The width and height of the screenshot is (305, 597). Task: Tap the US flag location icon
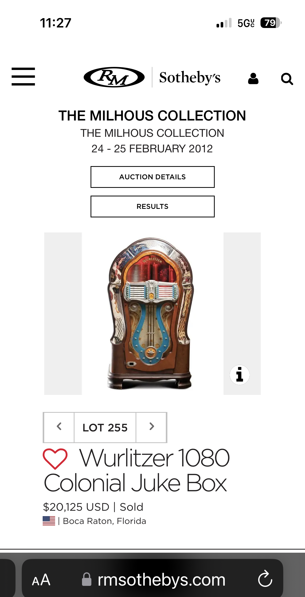[49, 521]
